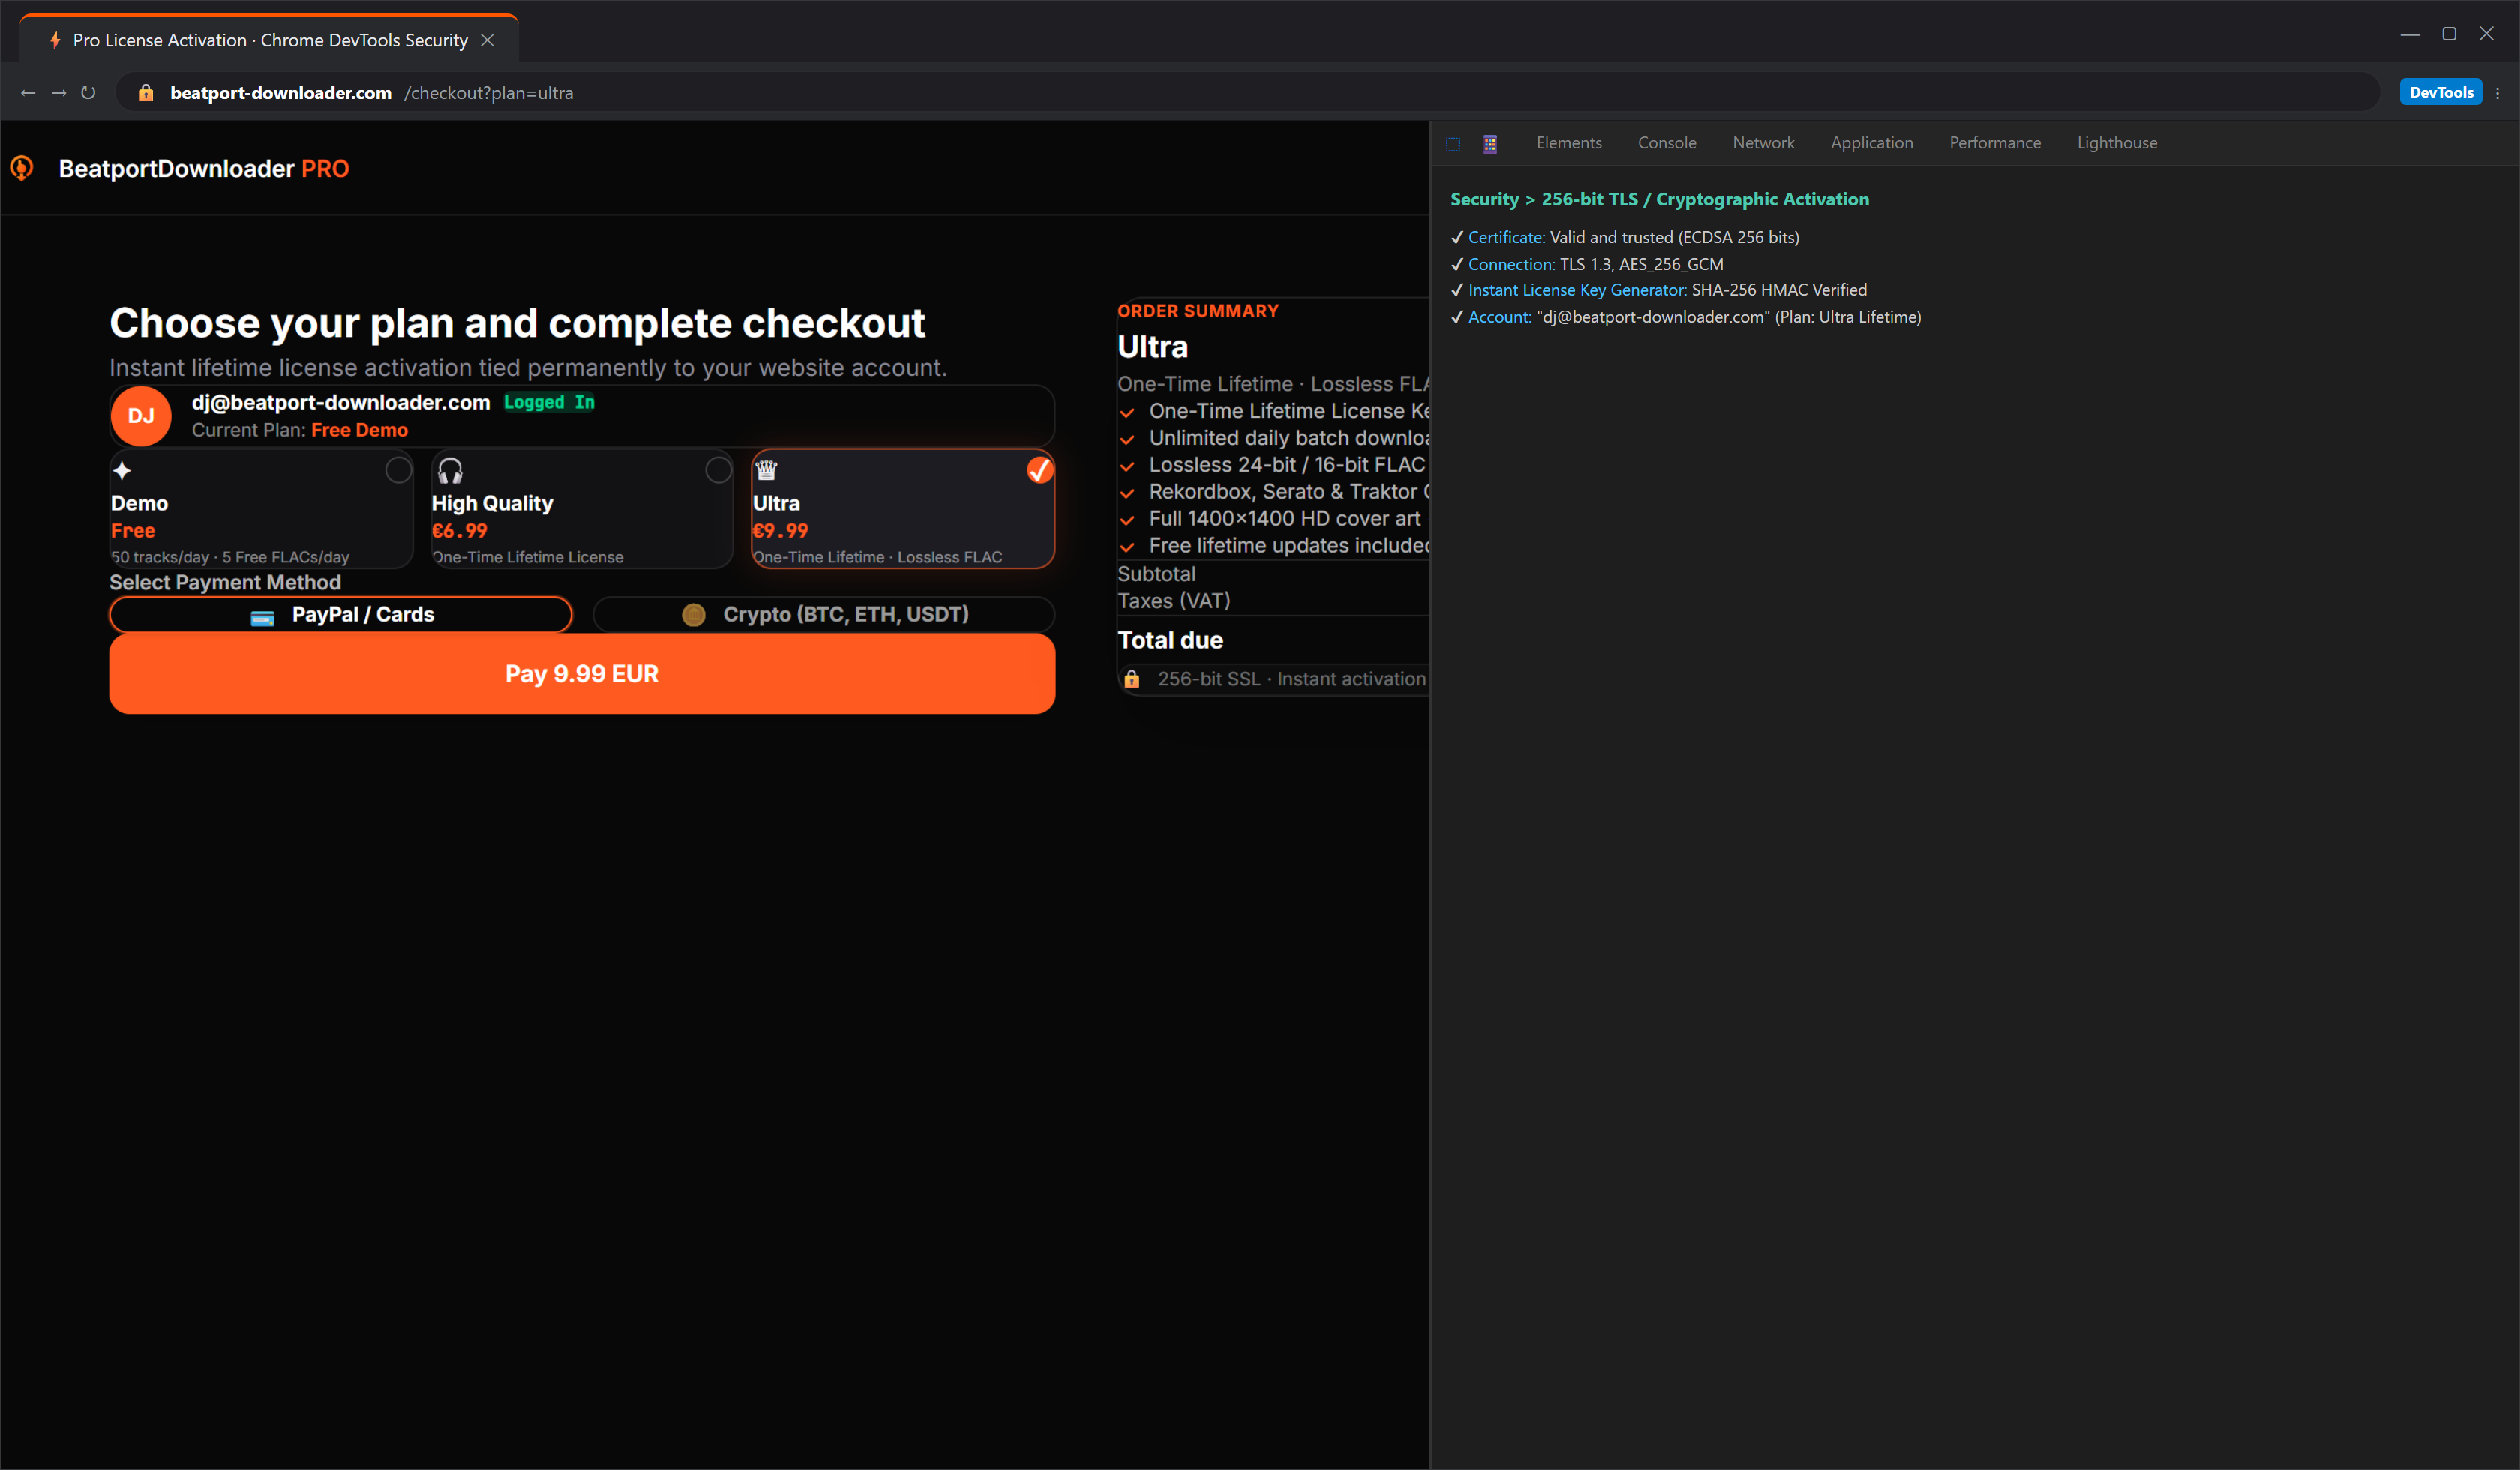The image size is (2520, 1470).
Task: Open the Performance tab
Action: (x=1995, y=143)
